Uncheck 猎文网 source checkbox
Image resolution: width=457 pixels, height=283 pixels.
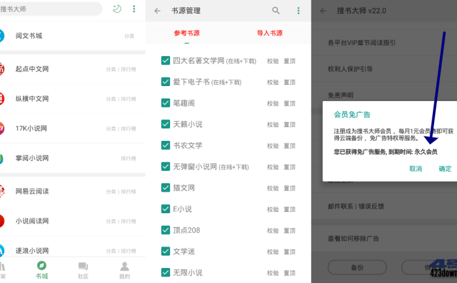(166, 188)
